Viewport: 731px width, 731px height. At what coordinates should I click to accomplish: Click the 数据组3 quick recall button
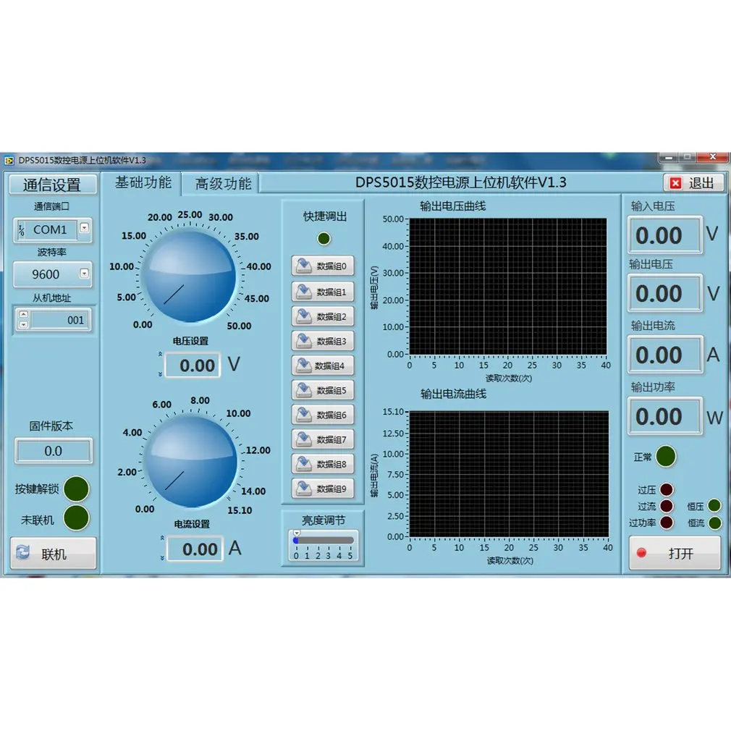pyautogui.click(x=323, y=342)
